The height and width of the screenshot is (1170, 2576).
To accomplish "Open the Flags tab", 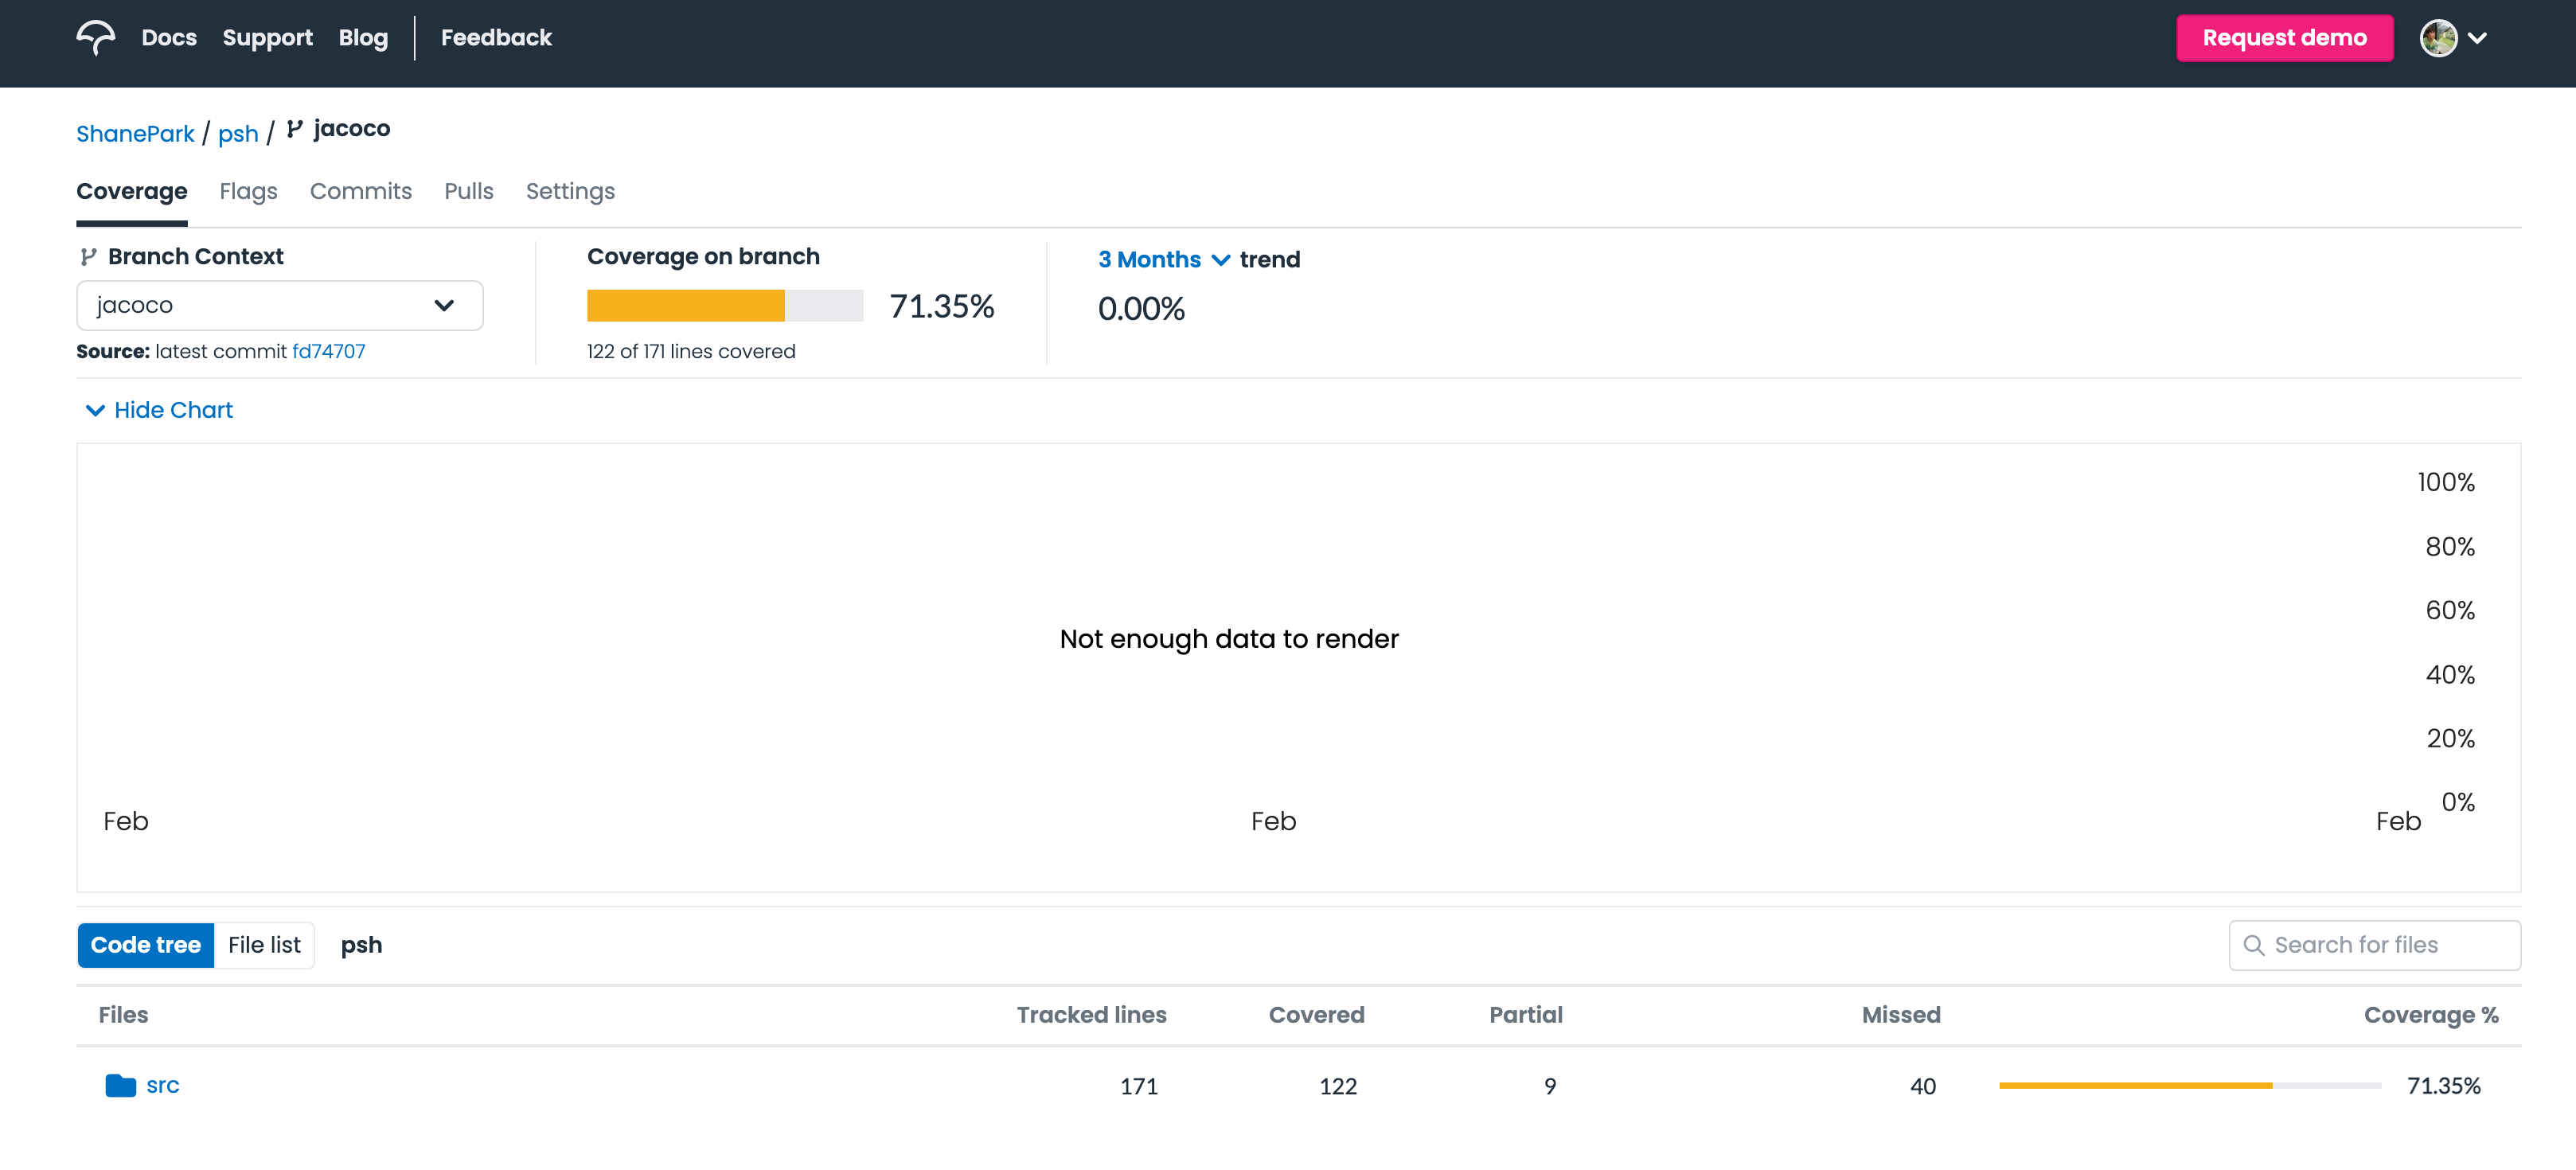I will point(248,191).
